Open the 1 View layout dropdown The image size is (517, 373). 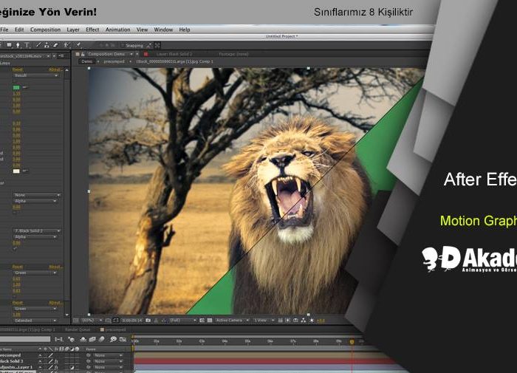point(264,321)
